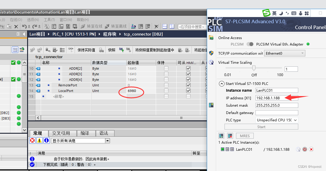Click the delete X icon in TIA toolbar
Viewport: 326px width, 171px height.
click(16, 26)
